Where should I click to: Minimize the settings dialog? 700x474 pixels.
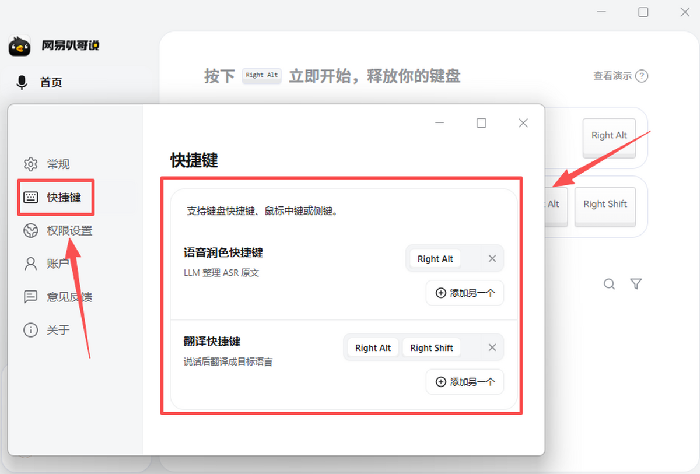(x=440, y=123)
